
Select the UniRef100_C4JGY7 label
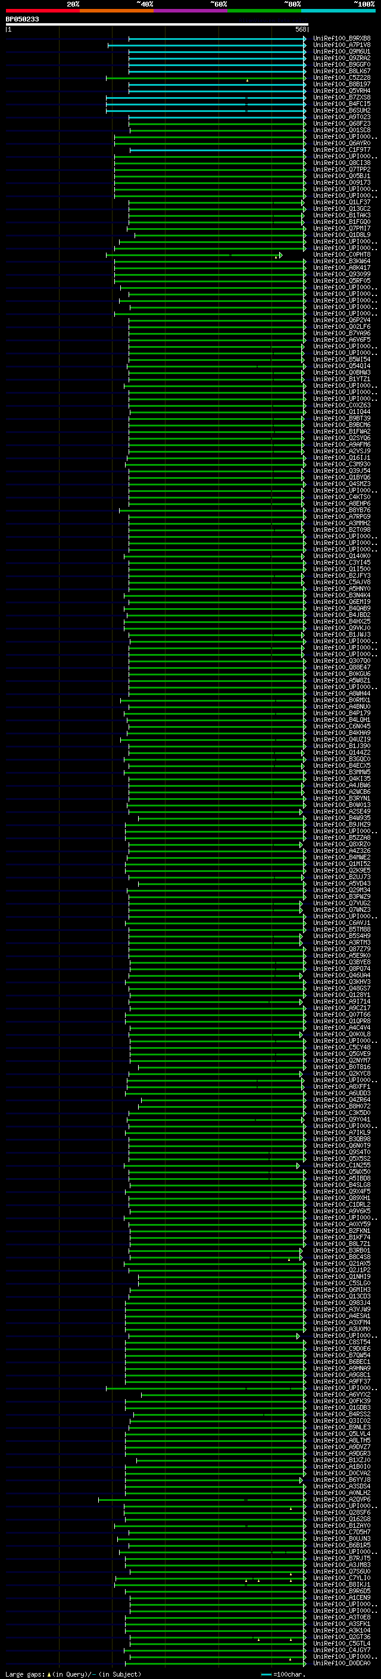(x=341, y=1650)
